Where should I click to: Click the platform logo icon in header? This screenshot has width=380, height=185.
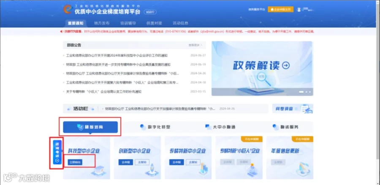67,9
